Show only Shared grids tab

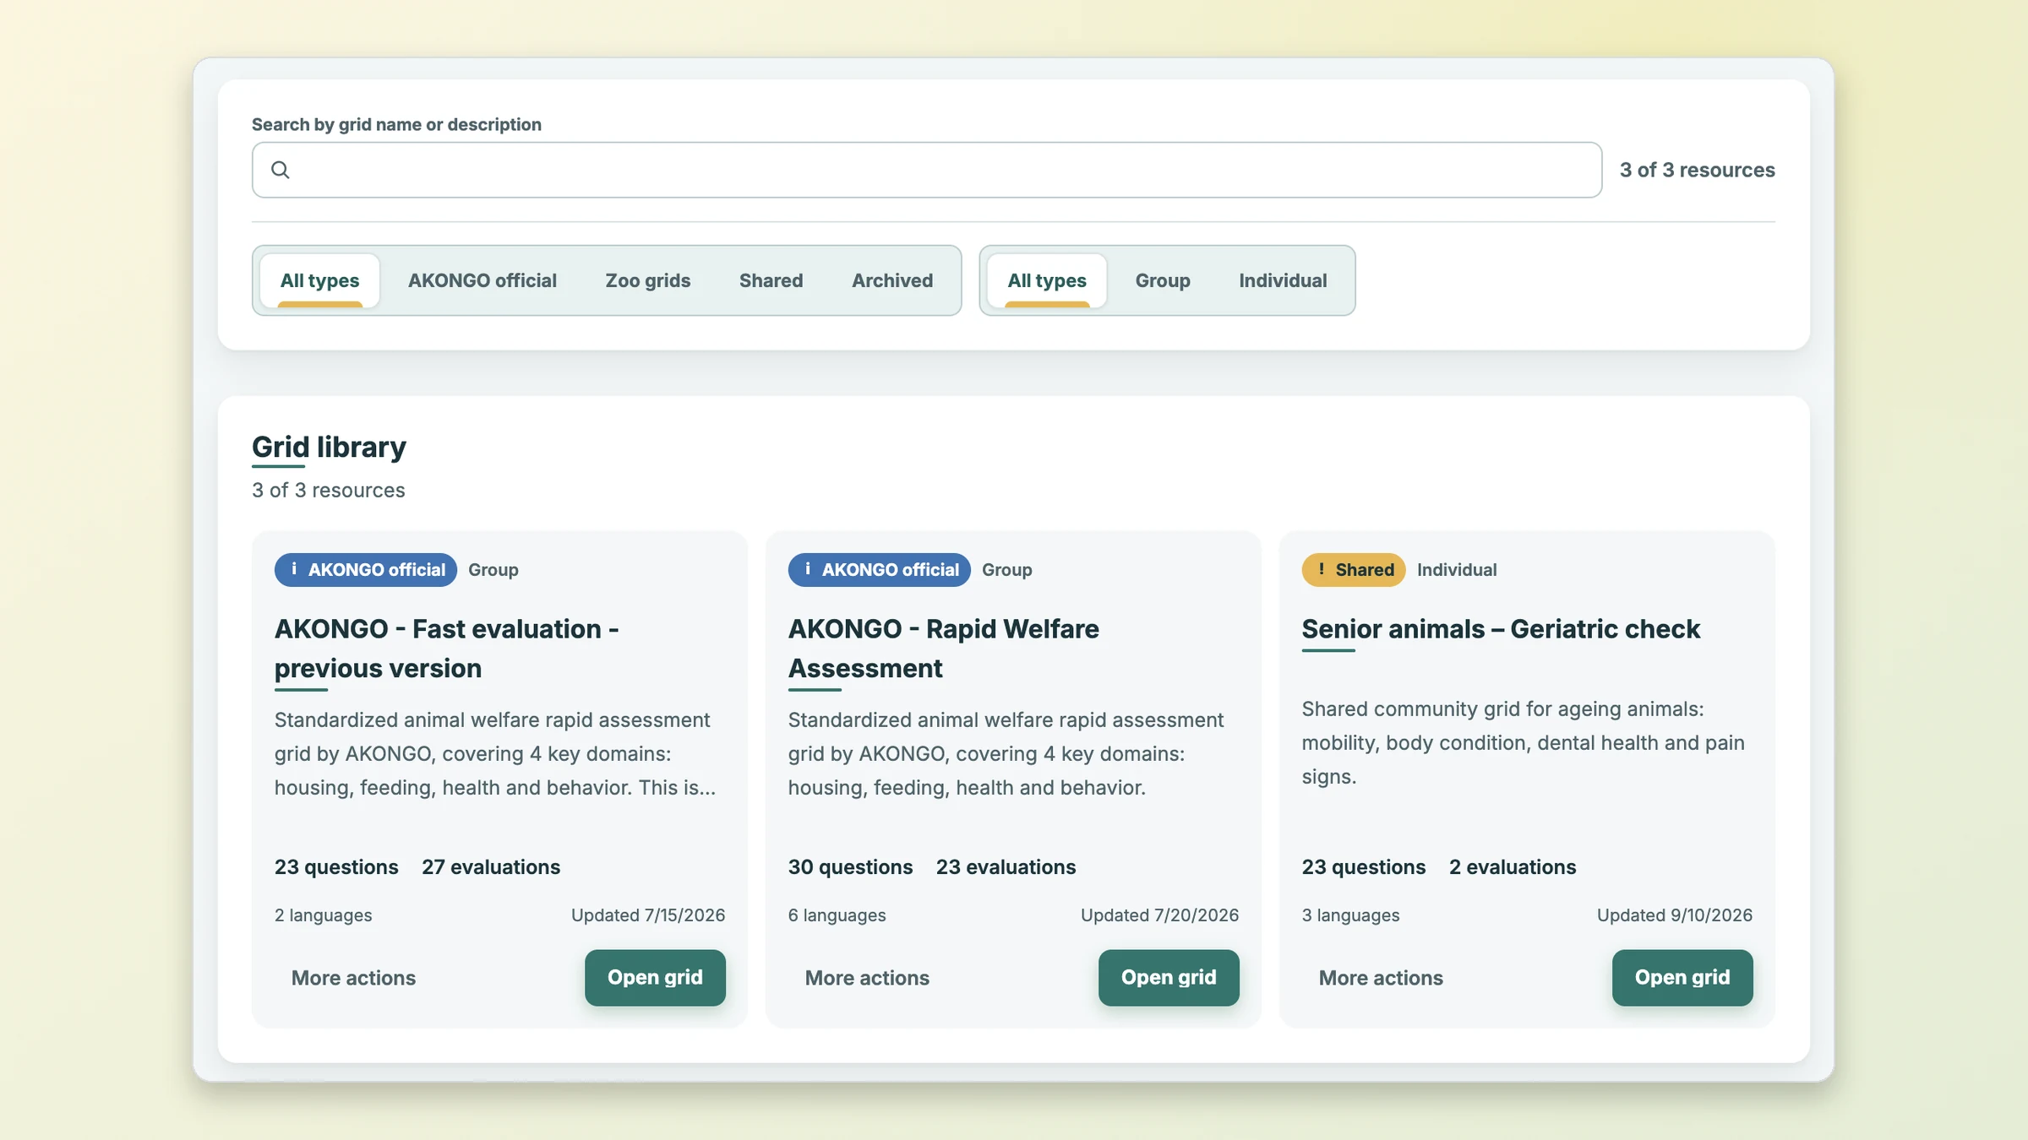(x=771, y=280)
